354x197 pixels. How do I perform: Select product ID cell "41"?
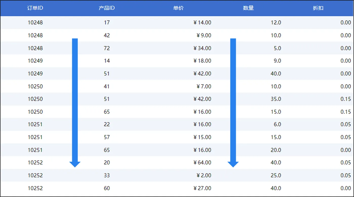[107, 86]
